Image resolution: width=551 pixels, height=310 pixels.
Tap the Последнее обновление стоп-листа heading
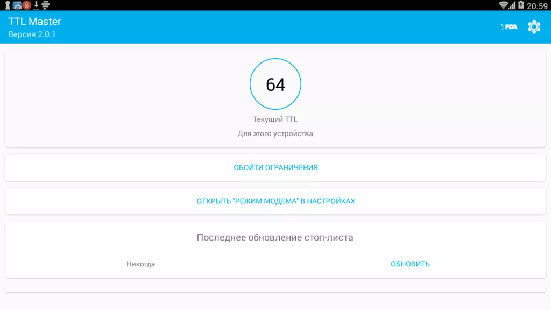(275, 237)
